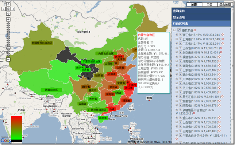This screenshot has width=235, height=145.
Task: Click the red marker icon beside 北京市
Action: pos(221,52)
